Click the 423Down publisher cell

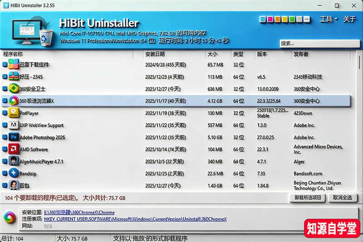[303, 113]
